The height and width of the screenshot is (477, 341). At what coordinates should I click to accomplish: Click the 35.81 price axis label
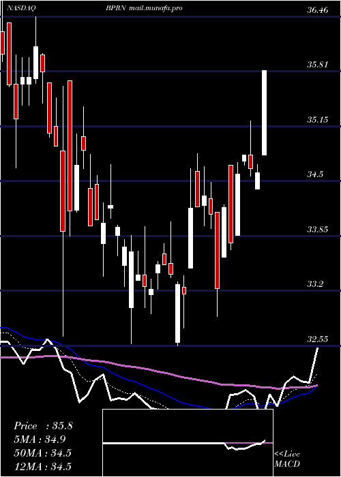(x=318, y=65)
